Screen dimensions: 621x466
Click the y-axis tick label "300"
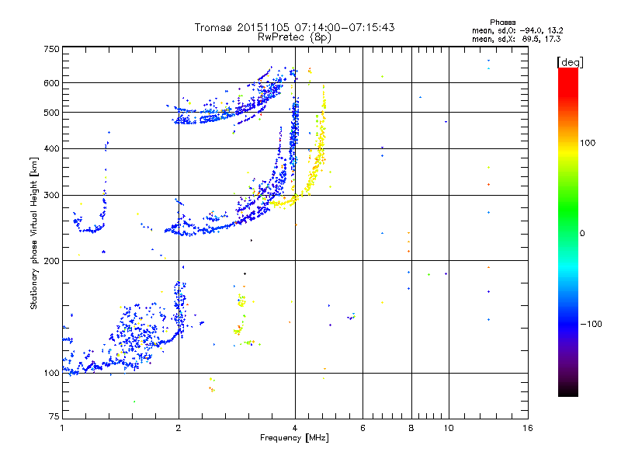(x=51, y=195)
